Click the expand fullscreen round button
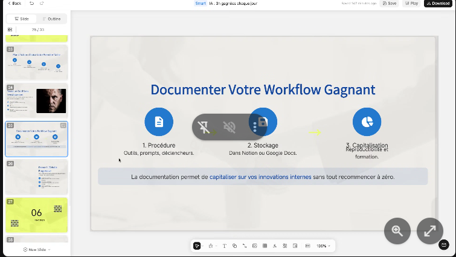456x257 pixels. (x=430, y=230)
